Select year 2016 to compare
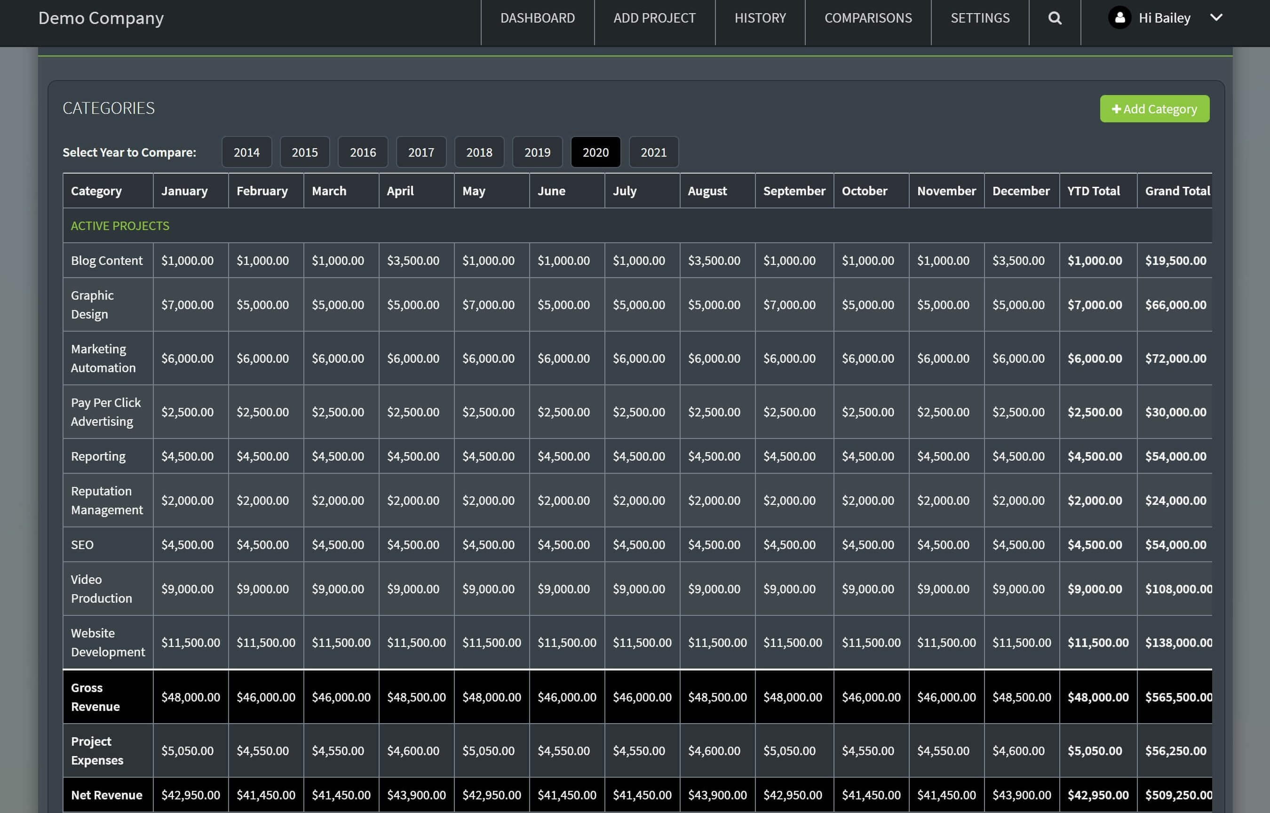 363,152
